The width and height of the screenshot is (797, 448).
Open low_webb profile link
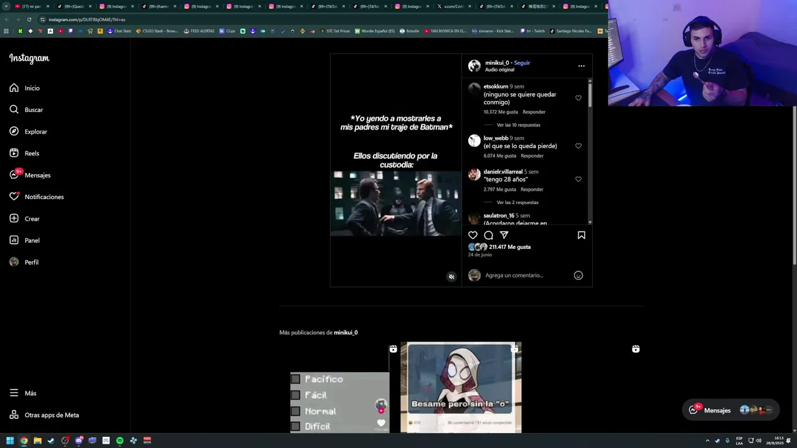coord(496,138)
